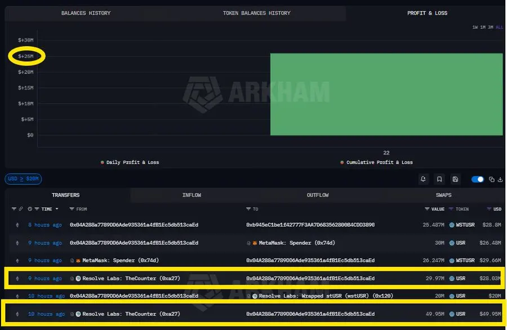507x330 pixels.
Task: Click the Ethereum icon in the 8 hours ago row
Action: tap(17, 225)
